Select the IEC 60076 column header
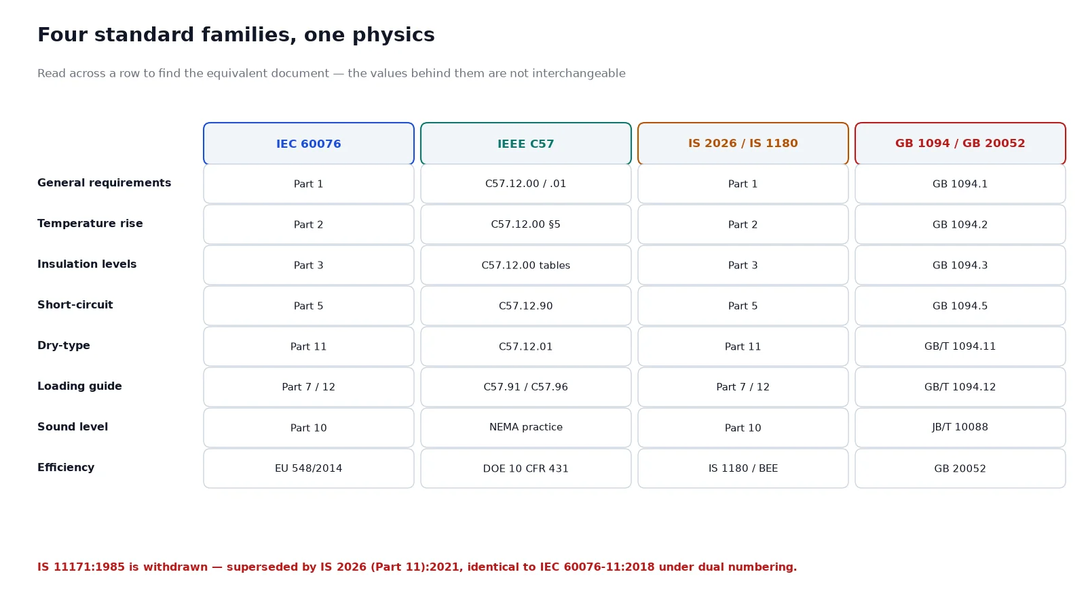This screenshot has width=1086, height=610. [309, 144]
